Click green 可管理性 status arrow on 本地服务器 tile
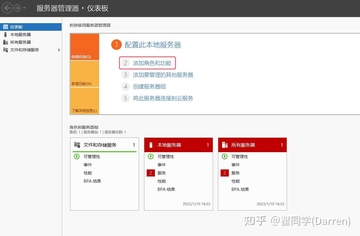Viewport: 360px width, 236px height. click(x=151, y=157)
